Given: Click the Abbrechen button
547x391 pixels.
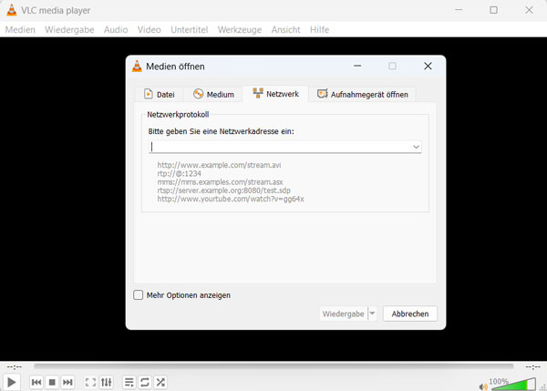Looking at the screenshot, I should [410, 314].
